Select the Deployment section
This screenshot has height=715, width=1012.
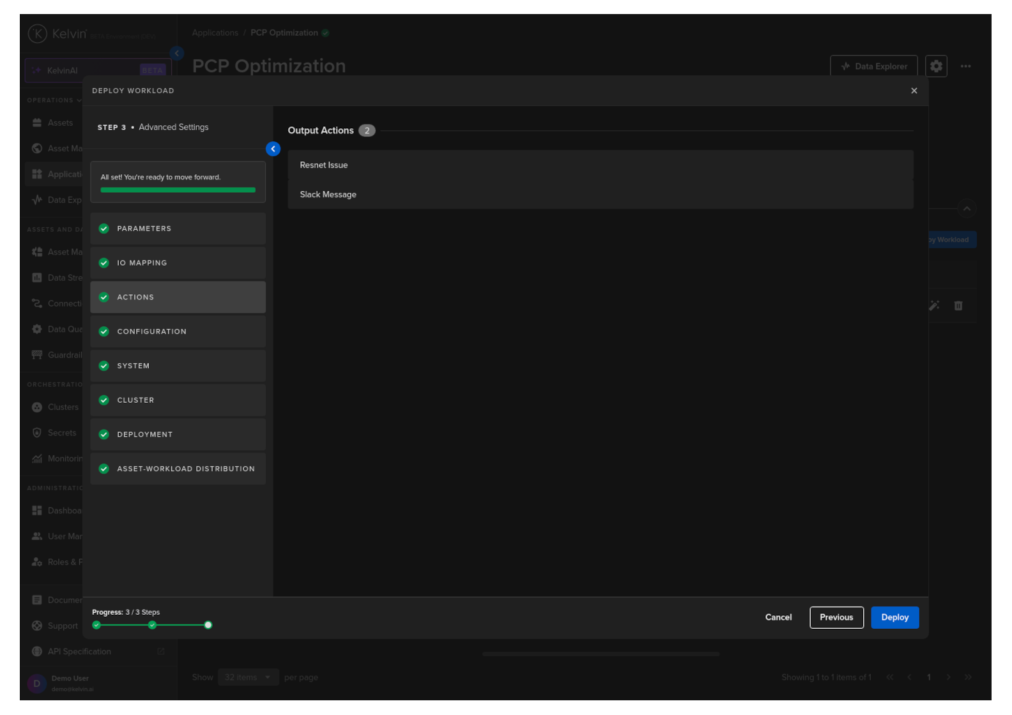coord(178,435)
